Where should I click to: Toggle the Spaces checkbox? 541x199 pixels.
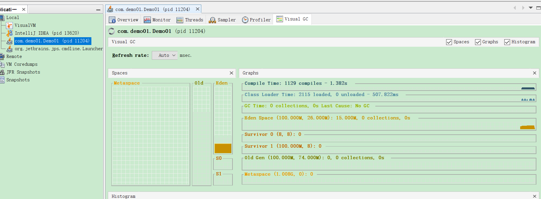point(449,42)
